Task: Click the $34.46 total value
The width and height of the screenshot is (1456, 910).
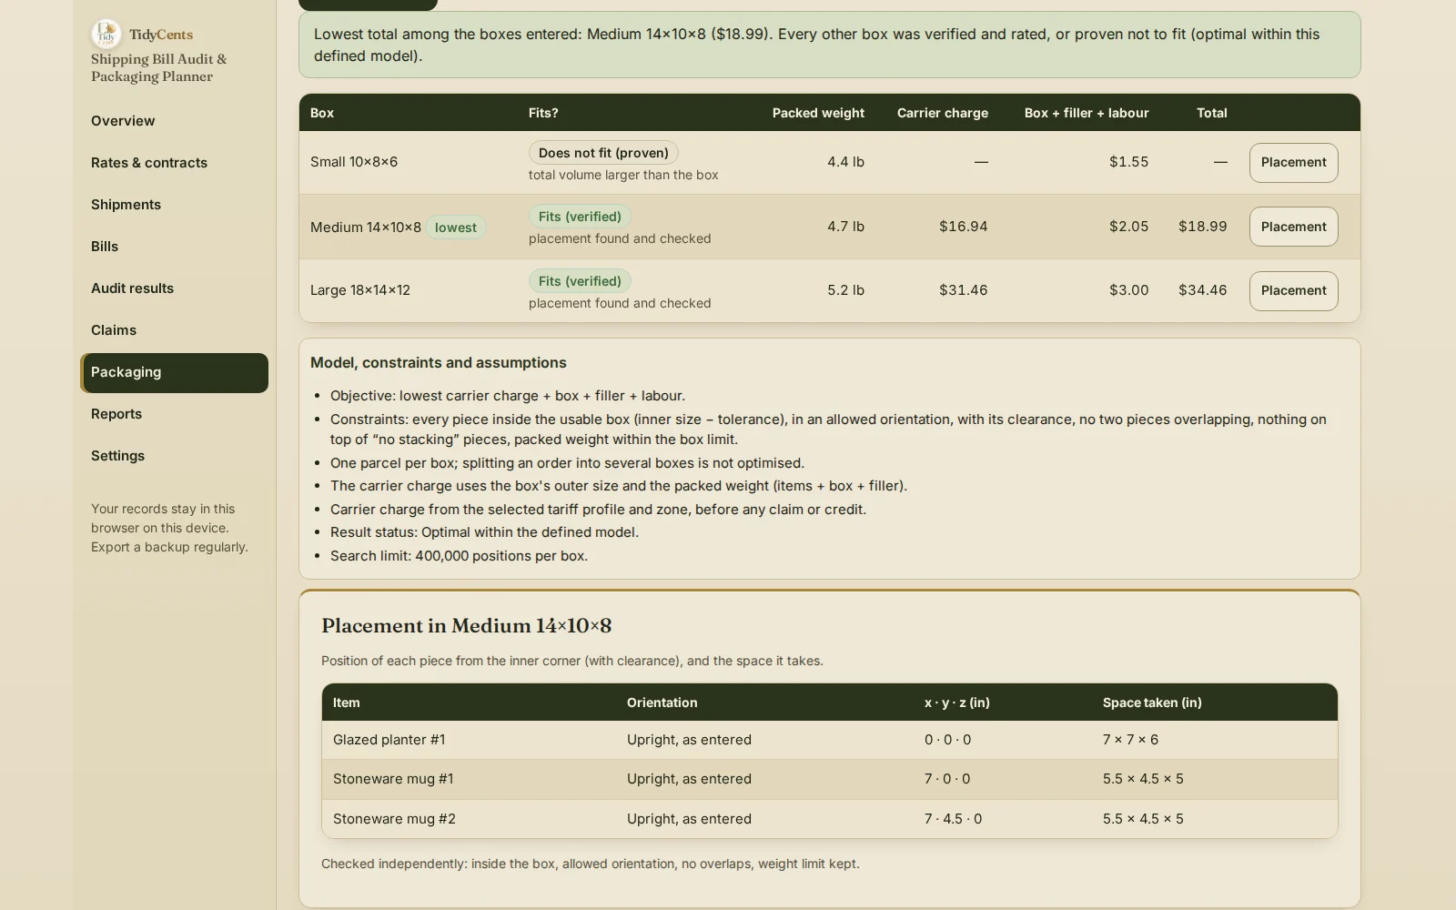Action: (x=1202, y=290)
